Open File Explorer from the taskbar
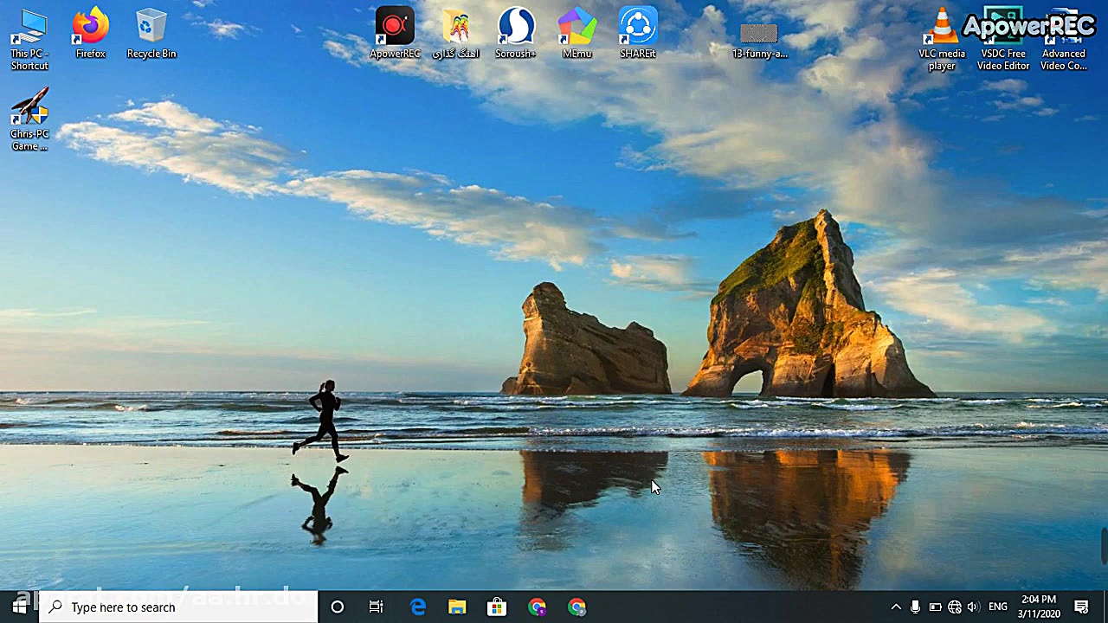The image size is (1108, 623). click(x=457, y=607)
